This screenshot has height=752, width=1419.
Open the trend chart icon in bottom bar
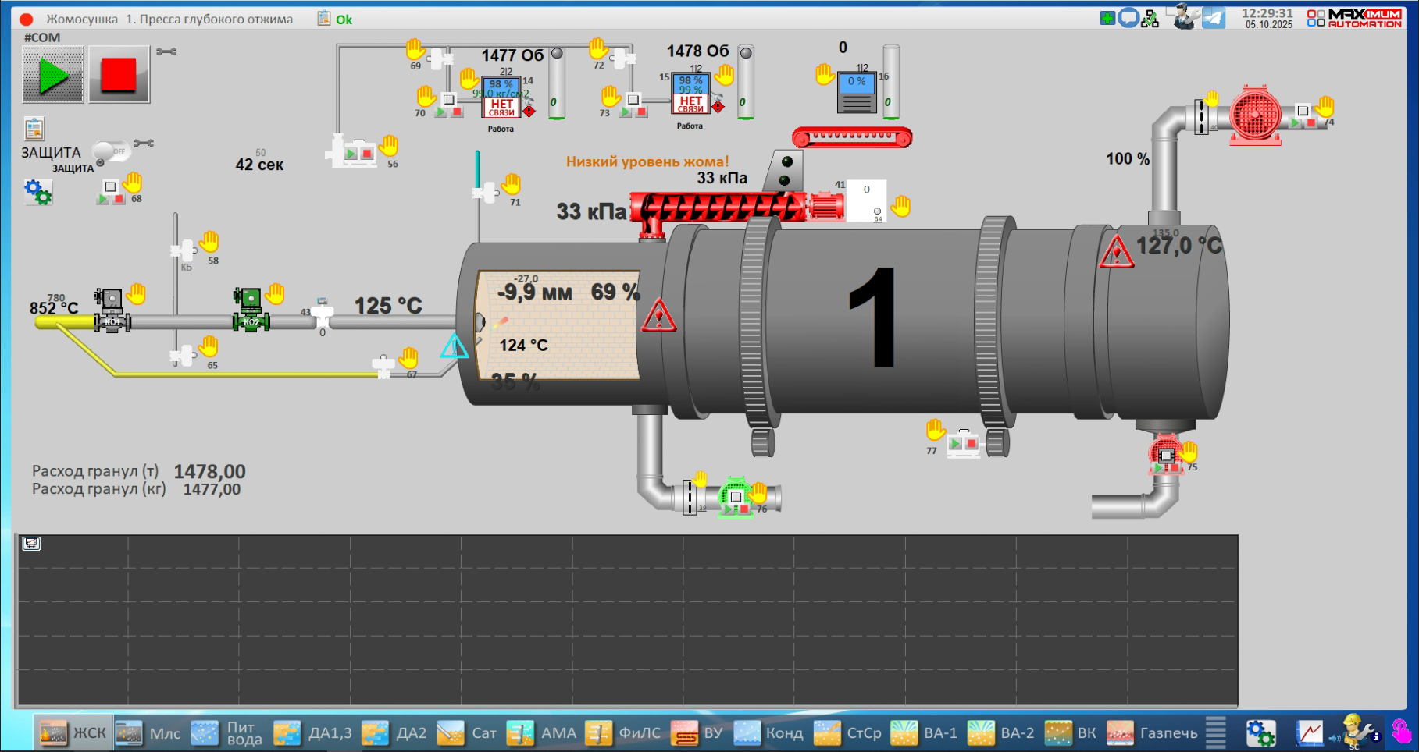[x=1310, y=733]
